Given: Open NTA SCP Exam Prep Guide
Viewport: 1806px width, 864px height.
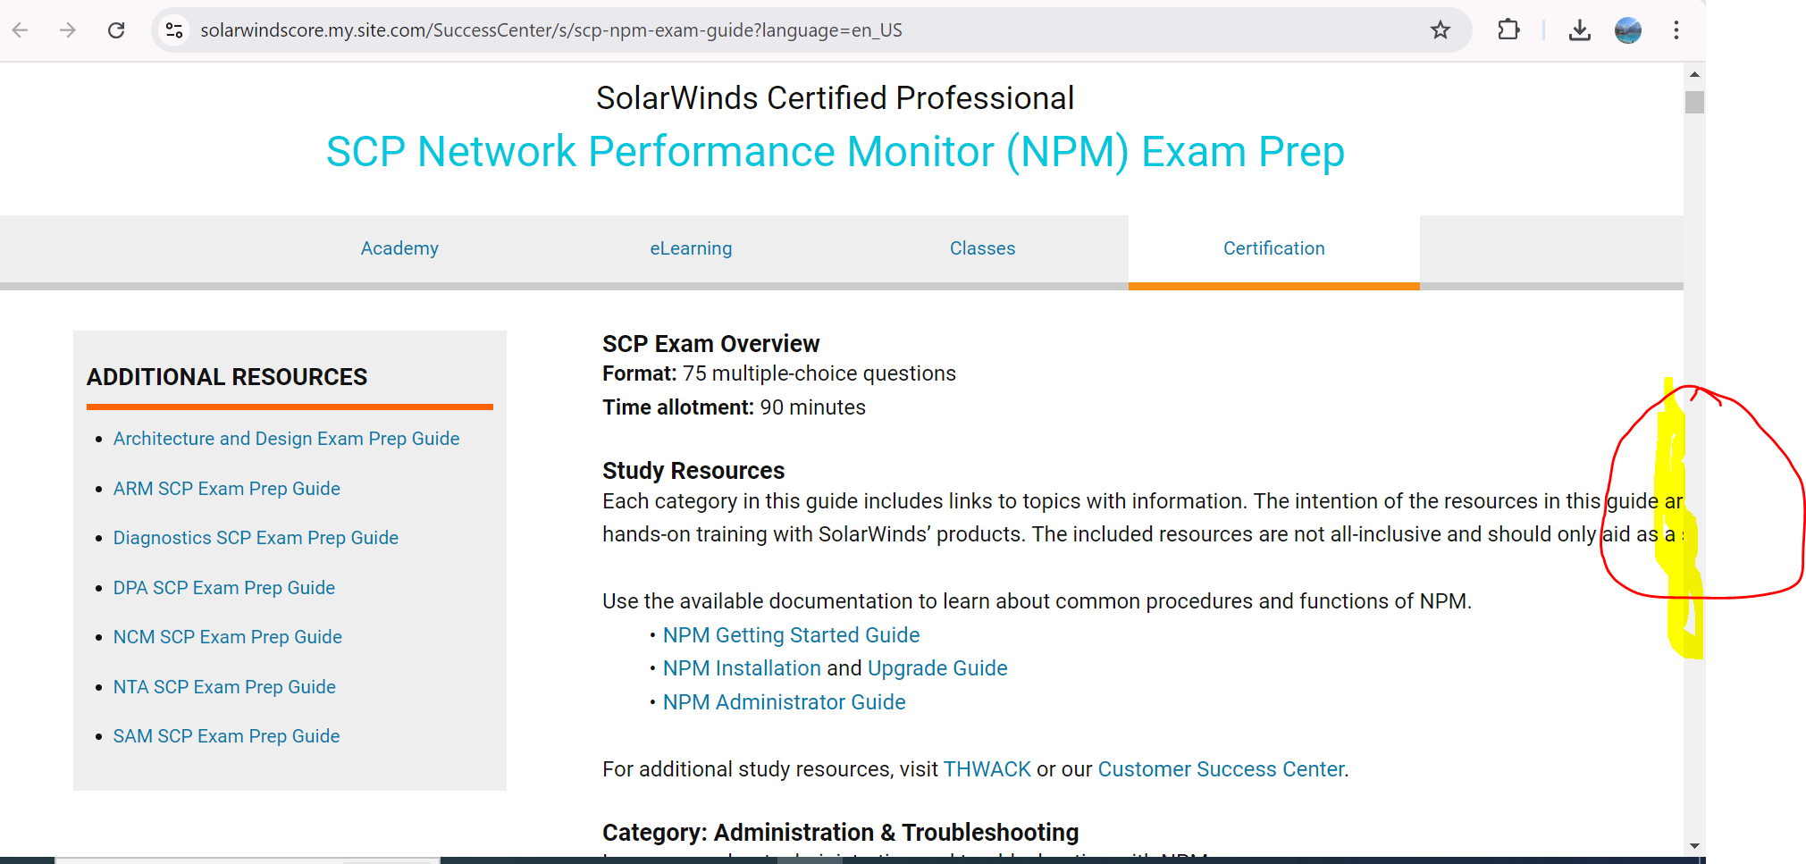Looking at the screenshot, I should coord(224,687).
